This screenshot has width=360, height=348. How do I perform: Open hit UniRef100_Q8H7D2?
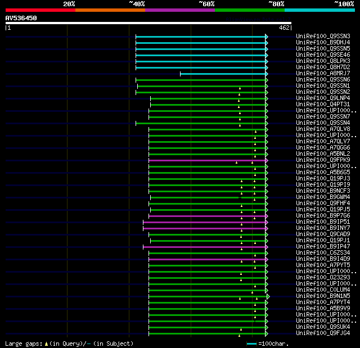(x=323, y=67)
